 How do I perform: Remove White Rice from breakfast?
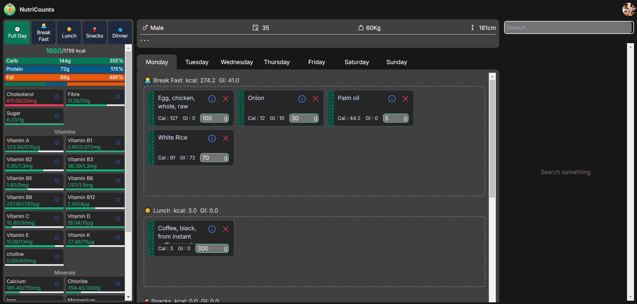click(226, 138)
